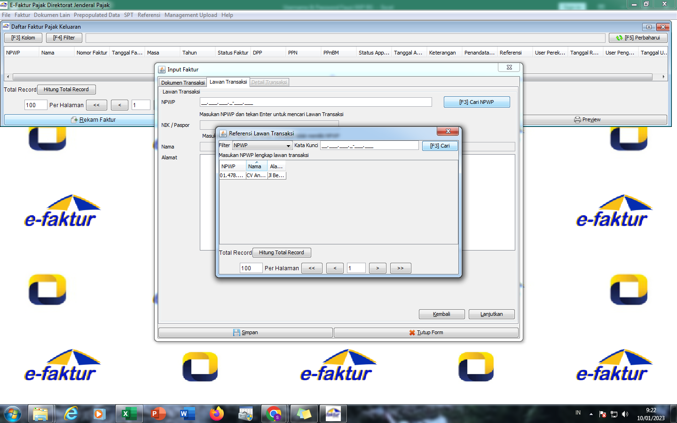Viewport: 677px width, 423px height.
Task: Open the Management Upload menu
Action: [191, 15]
